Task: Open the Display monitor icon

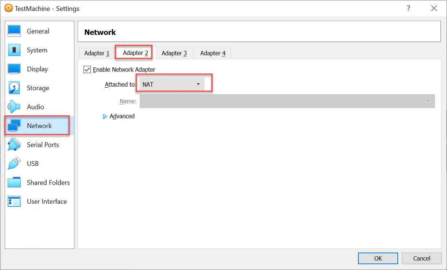Action: click(14, 69)
